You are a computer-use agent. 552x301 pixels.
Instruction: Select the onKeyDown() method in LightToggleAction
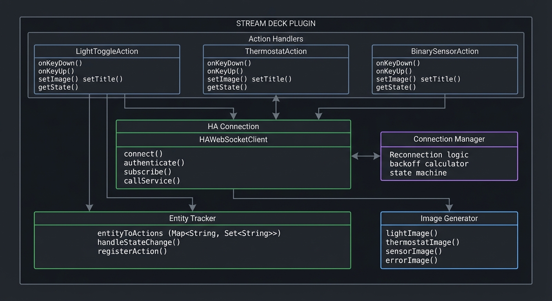[x=61, y=63]
